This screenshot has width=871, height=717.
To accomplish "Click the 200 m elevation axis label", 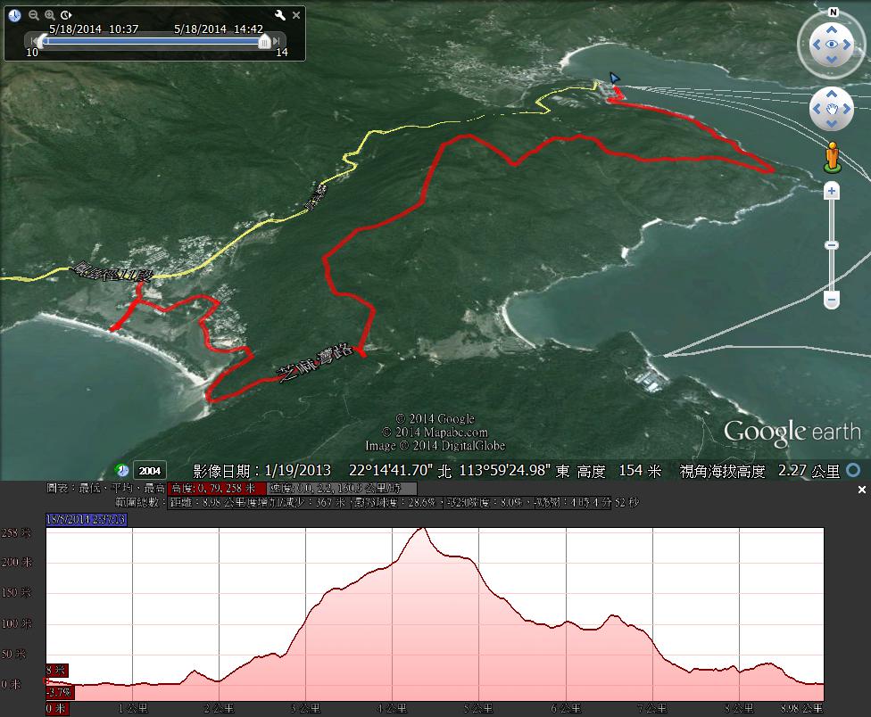I will point(17,562).
